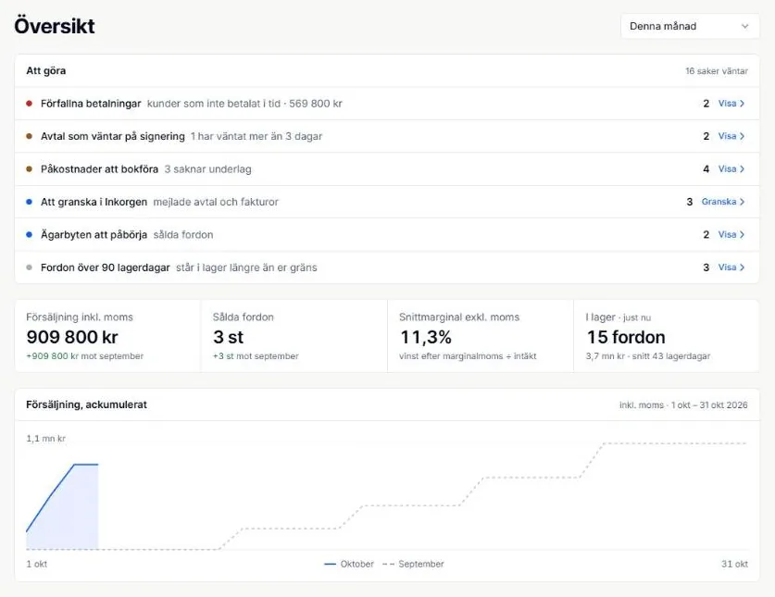Open the Sålda fordon stat card
The height and width of the screenshot is (597, 775).
(x=294, y=336)
